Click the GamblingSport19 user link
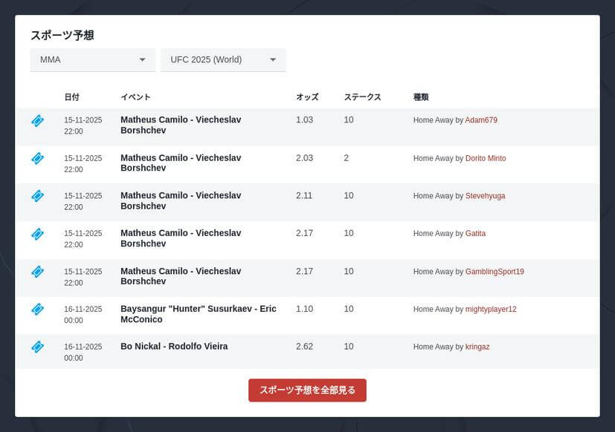This screenshot has width=615, height=432. 495,272
